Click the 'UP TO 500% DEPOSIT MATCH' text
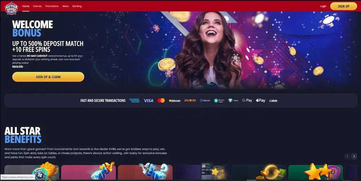The width and height of the screenshot is (361, 181). (x=48, y=44)
